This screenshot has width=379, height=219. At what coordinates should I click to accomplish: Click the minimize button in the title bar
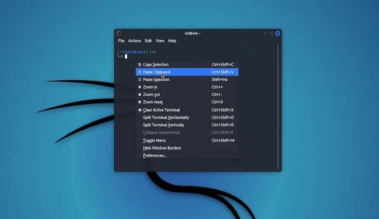point(265,33)
